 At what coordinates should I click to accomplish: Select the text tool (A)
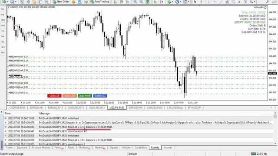(239, 2)
